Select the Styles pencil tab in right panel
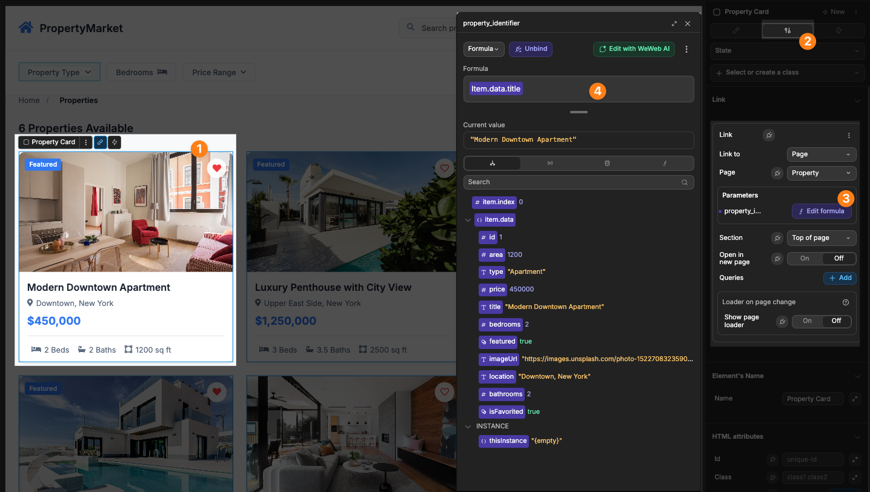 click(736, 30)
